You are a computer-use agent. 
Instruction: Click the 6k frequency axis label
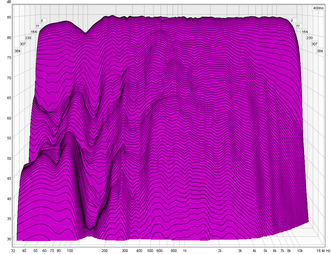275,251
